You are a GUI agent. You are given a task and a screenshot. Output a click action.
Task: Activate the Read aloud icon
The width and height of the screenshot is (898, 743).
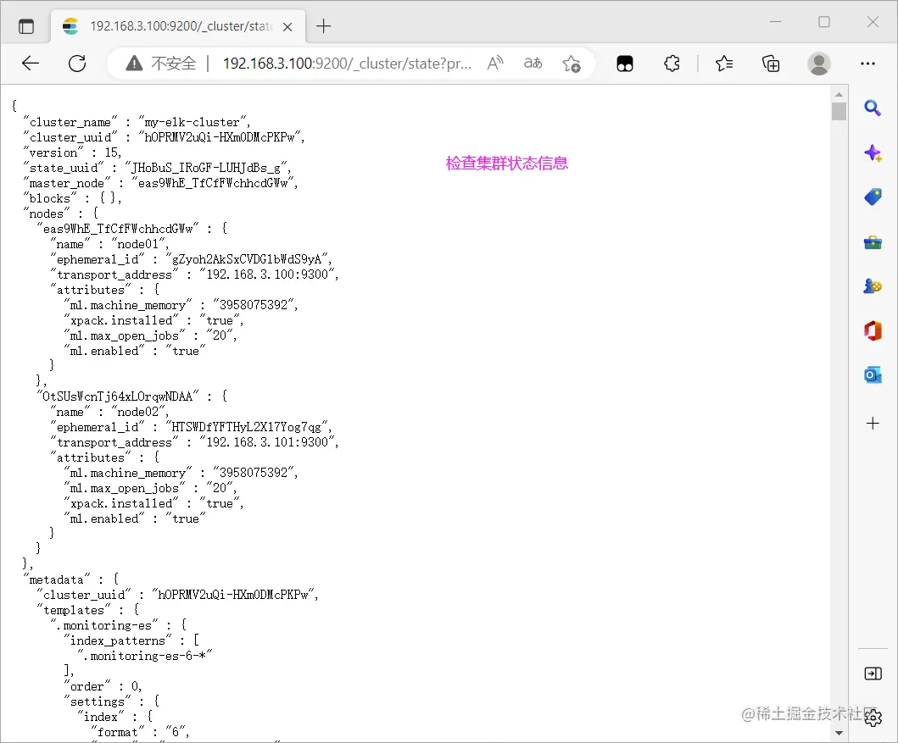click(495, 63)
